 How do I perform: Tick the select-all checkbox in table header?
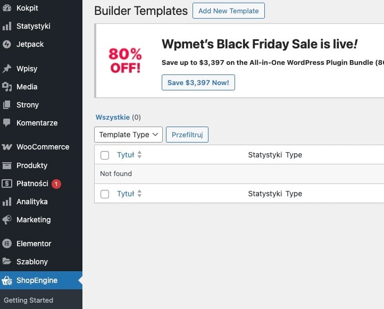[105, 155]
